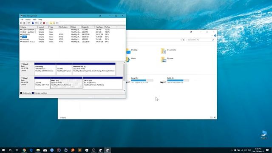The width and height of the screenshot is (272, 153).
Task: Open Microsoft Edge from the taskbar
Action: point(31,150)
